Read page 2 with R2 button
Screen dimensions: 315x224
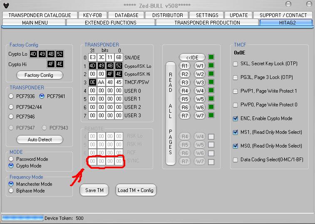coord(185,74)
